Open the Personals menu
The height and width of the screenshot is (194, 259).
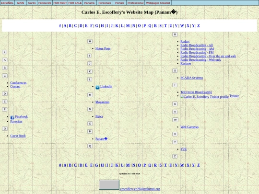105,3
